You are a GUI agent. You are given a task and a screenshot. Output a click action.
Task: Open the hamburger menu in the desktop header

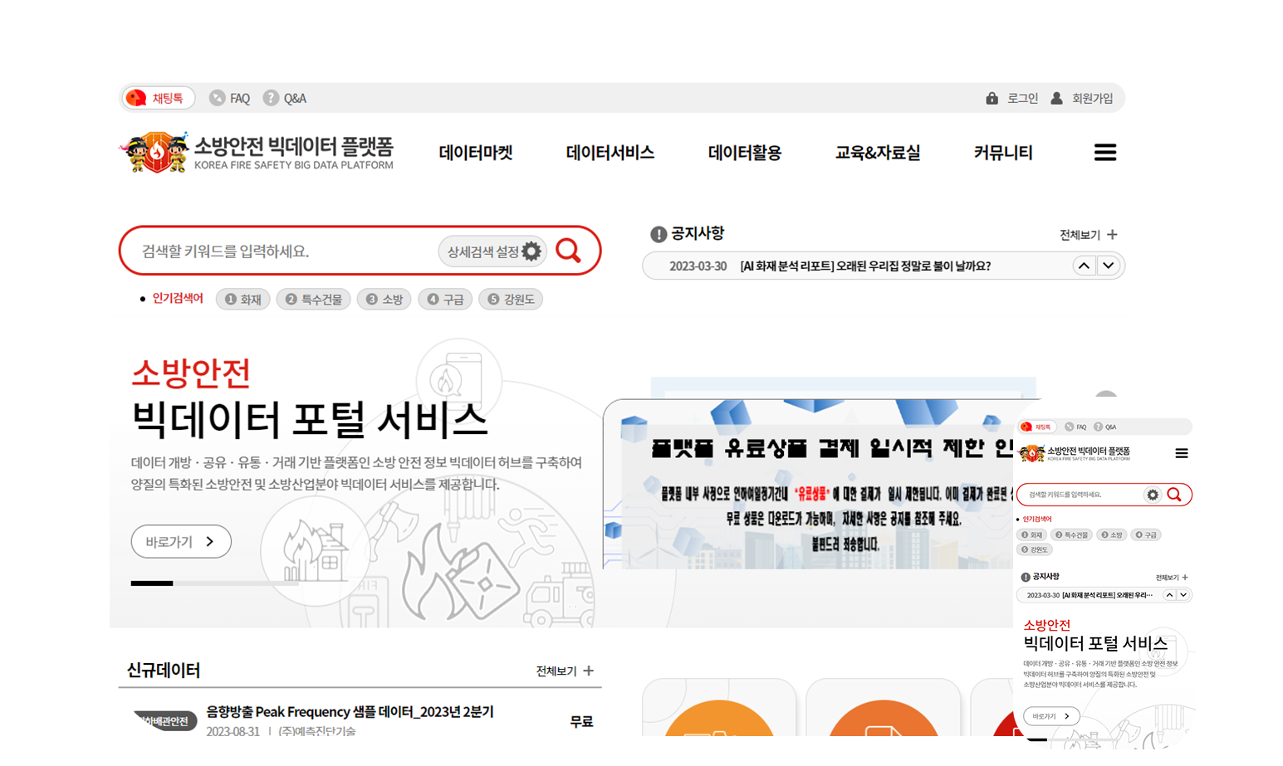click(x=1104, y=153)
